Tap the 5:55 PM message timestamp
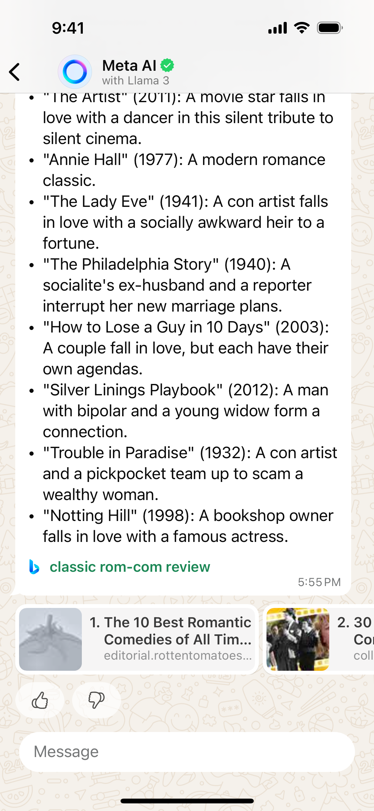The image size is (374, 811). tap(319, 582)
